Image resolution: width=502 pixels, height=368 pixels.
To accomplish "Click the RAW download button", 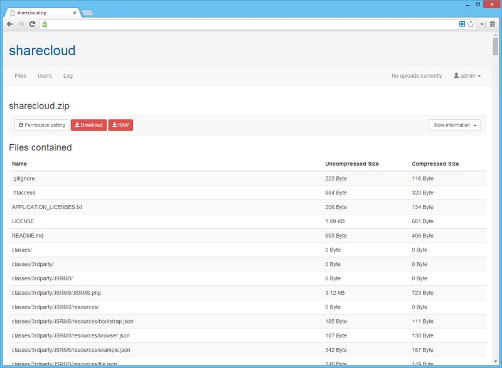I will [x=120, y=125].
